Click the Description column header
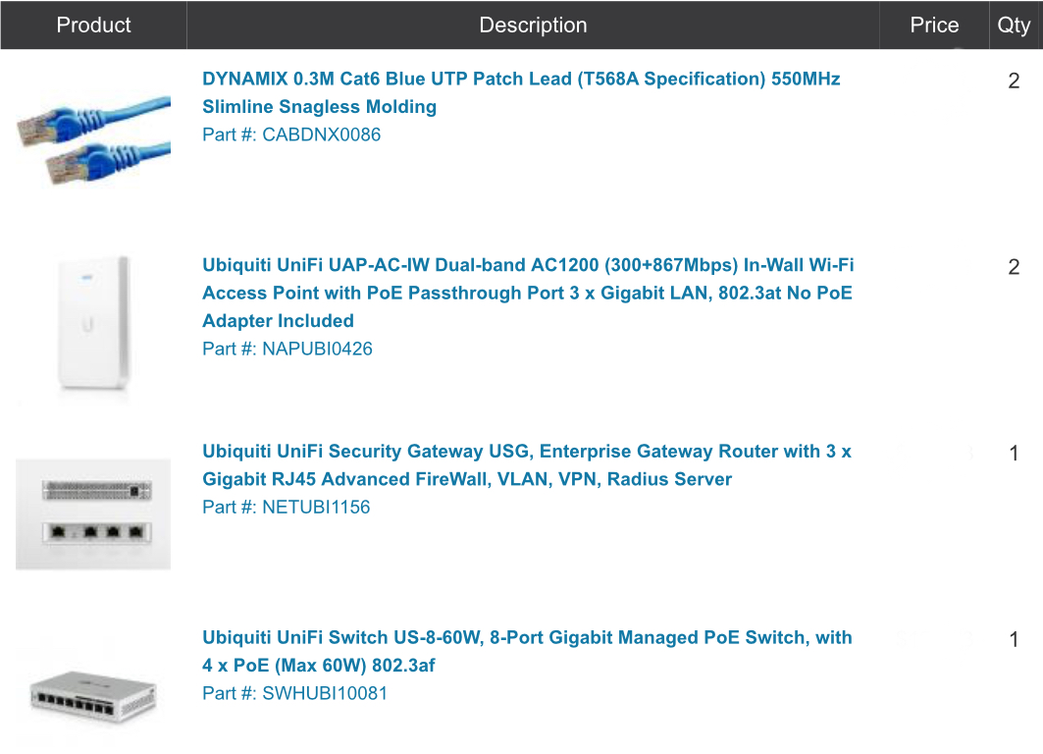The height and width of the screenshot is (754, 1043). (533, 26)
